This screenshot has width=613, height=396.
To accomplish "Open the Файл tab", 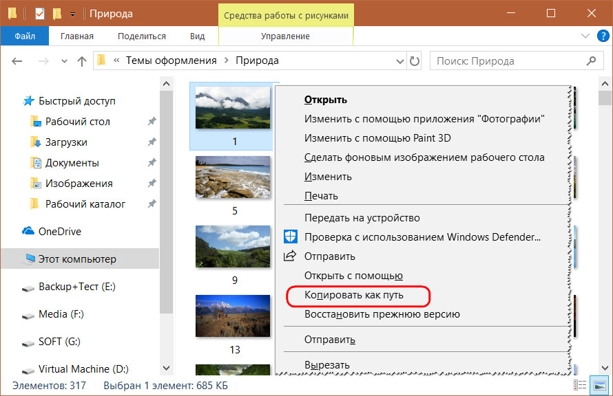I will tap(25, 36).
